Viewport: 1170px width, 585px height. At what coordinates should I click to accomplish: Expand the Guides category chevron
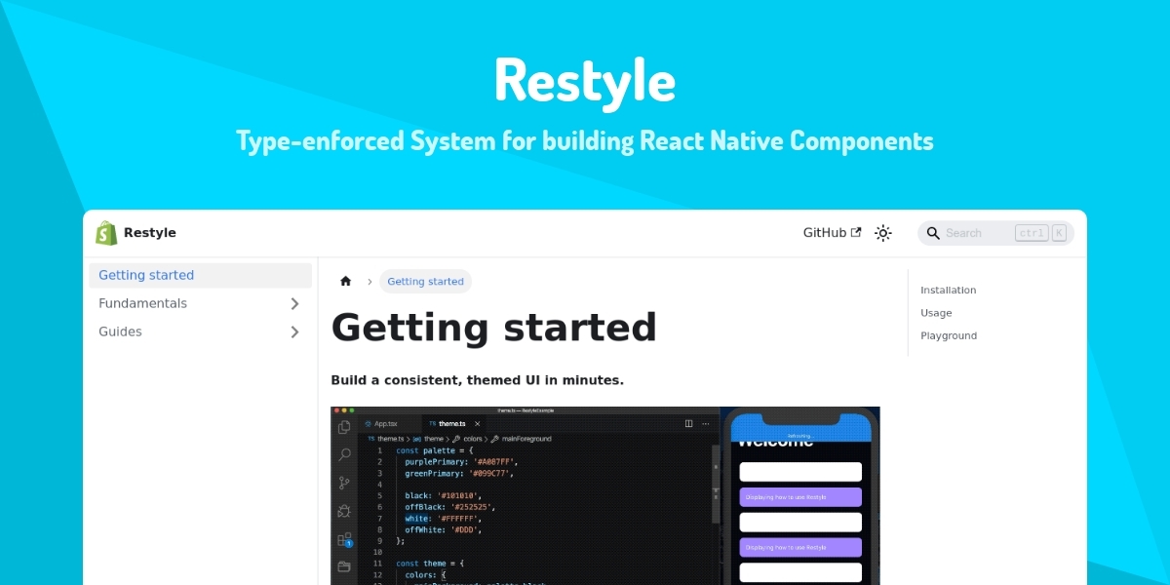294,332
